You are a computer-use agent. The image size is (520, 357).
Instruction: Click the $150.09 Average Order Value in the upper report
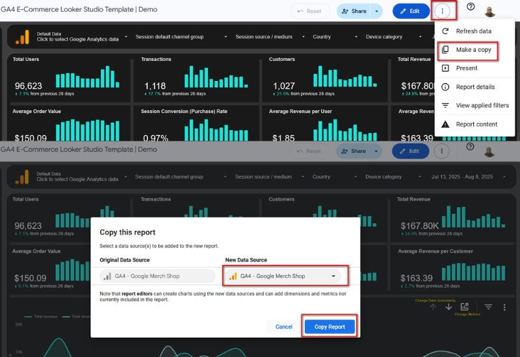point(31,137)
